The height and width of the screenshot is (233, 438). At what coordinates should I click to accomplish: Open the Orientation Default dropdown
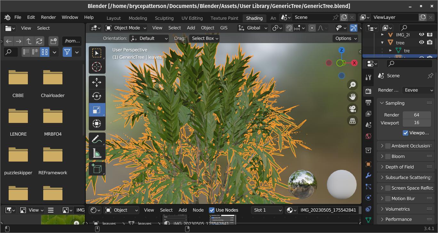click(x=149, y=38)
